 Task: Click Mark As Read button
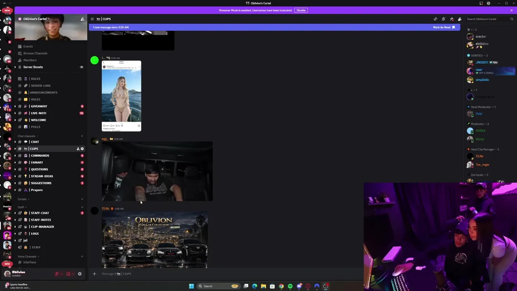(444, 27)
